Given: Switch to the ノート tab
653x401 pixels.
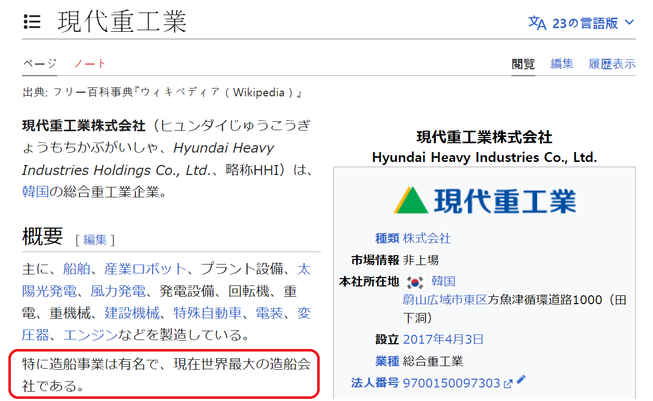Looking at the screenshot, I should (90, 64).
